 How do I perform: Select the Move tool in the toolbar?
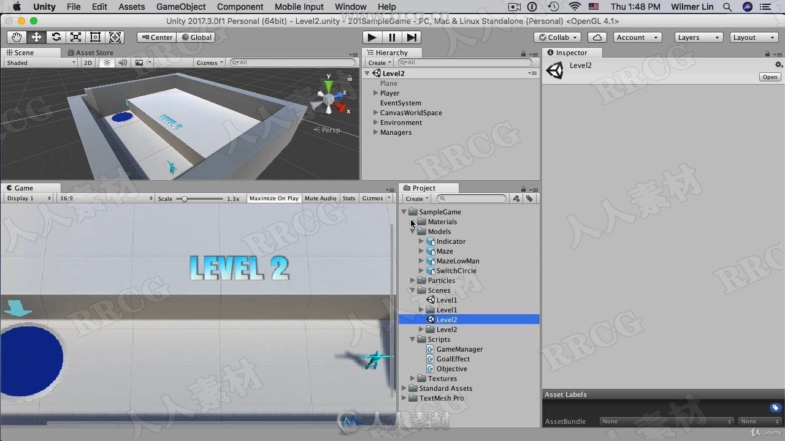point(36,37)
